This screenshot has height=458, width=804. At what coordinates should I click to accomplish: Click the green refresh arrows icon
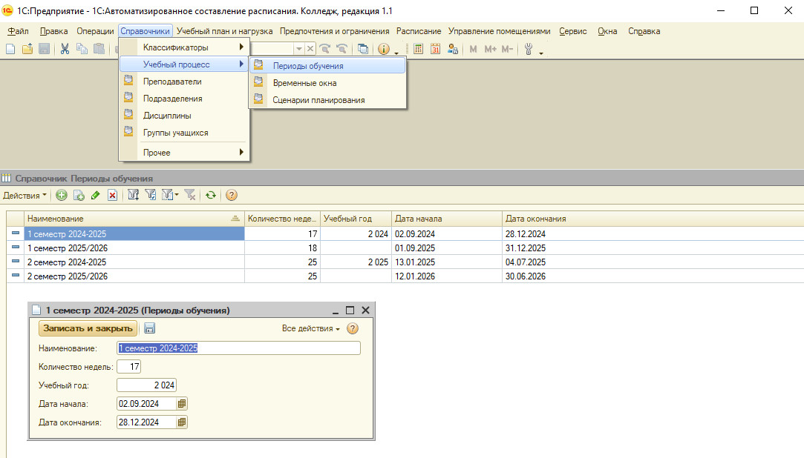tap(211, 195)
